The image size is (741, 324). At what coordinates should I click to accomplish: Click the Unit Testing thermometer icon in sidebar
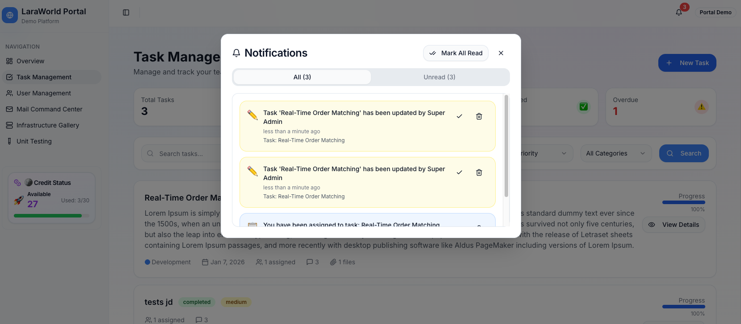[x=9, y=141]
